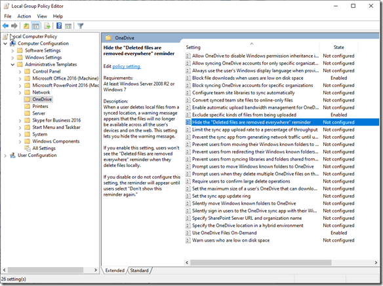Click the OneDrive folder icon in tree

pos(28,99)
